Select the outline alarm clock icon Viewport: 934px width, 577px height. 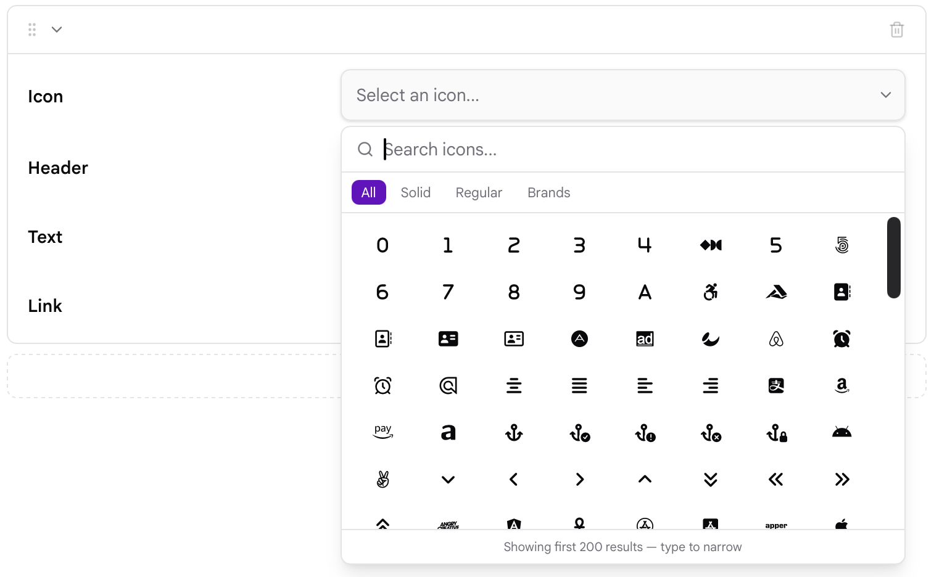382,386
